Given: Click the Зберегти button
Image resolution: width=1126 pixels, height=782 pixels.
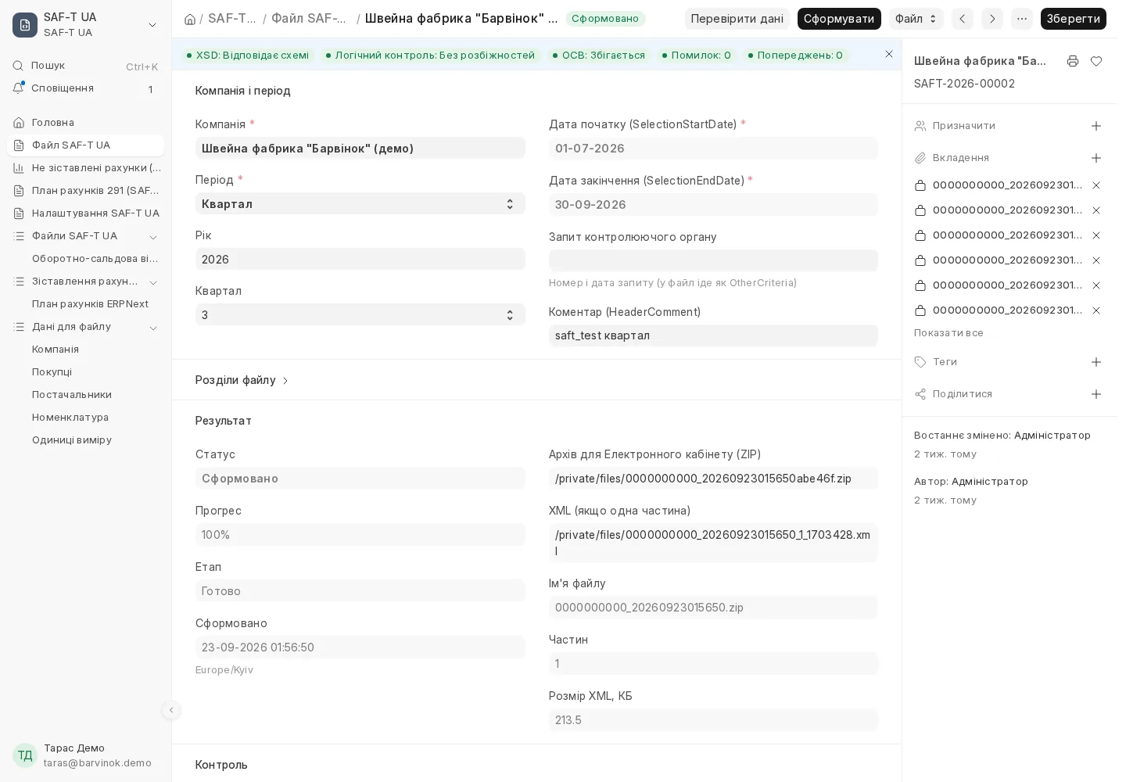Looking at the screenshot, I should tap(1074, 19).
